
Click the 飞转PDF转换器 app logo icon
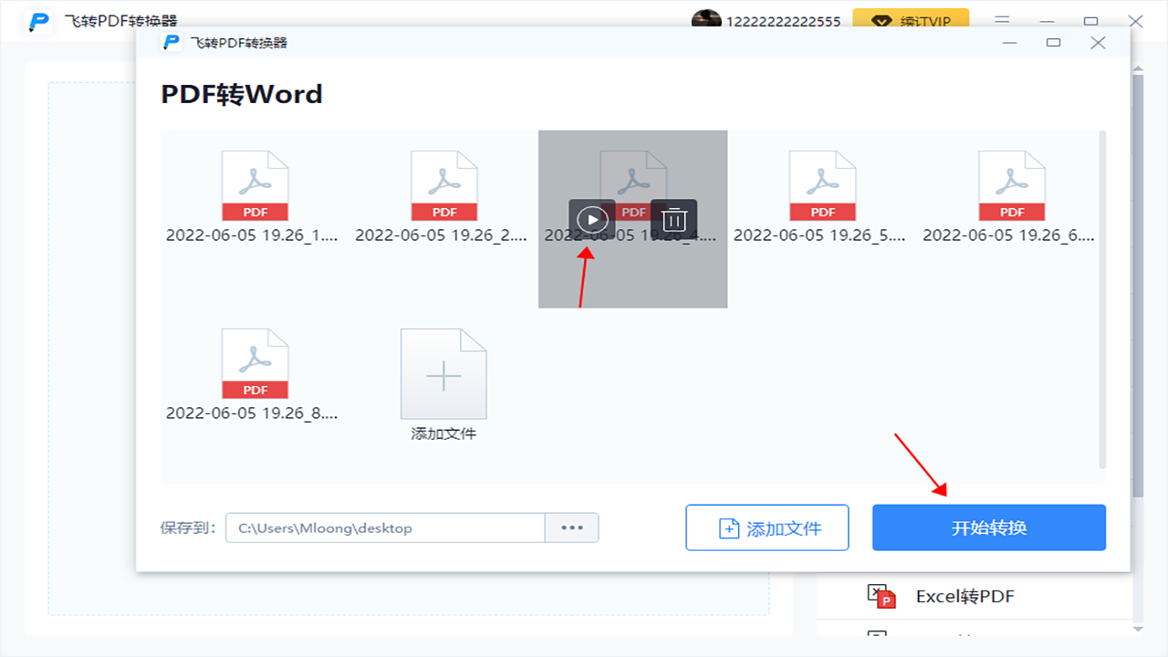pos(37,20)
